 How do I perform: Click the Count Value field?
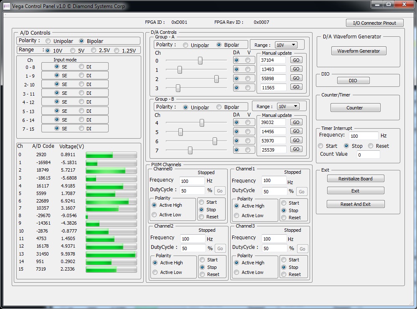click(369, 154)
